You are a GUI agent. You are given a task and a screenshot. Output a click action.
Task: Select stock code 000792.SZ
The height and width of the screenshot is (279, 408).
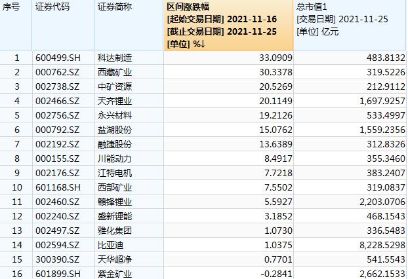click(x=57, y=130)
